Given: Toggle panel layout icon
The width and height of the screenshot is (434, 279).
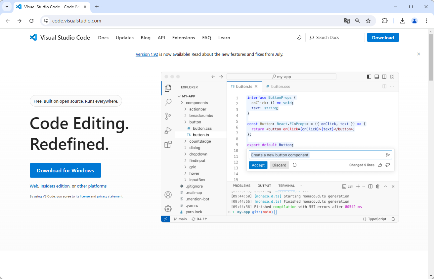Looking at the screenshot, I should pyautogui.click(x=377, y=77).
